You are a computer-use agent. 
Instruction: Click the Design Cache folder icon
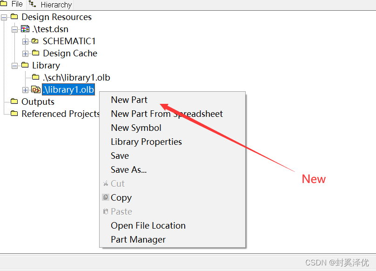[x=35, y=54]
